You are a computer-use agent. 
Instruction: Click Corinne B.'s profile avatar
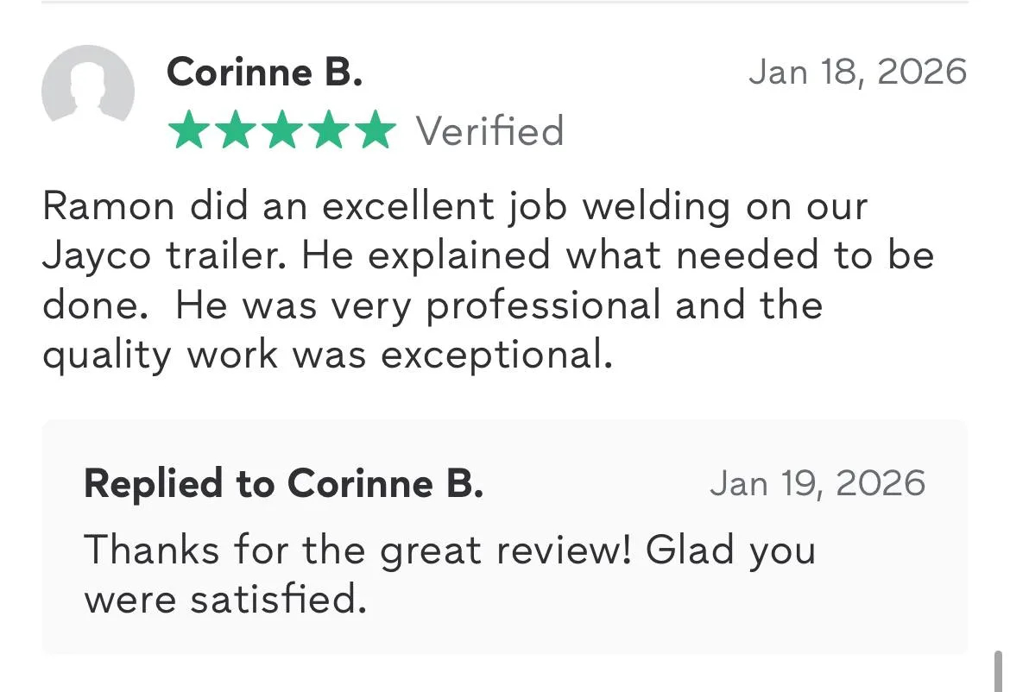point(88,91)
